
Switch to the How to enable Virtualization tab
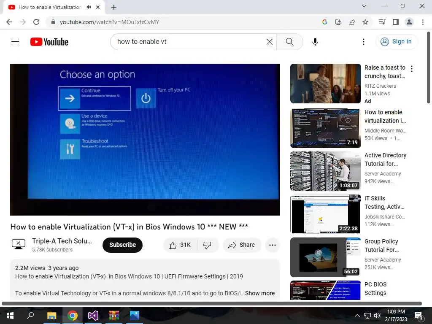coord(50,7)
